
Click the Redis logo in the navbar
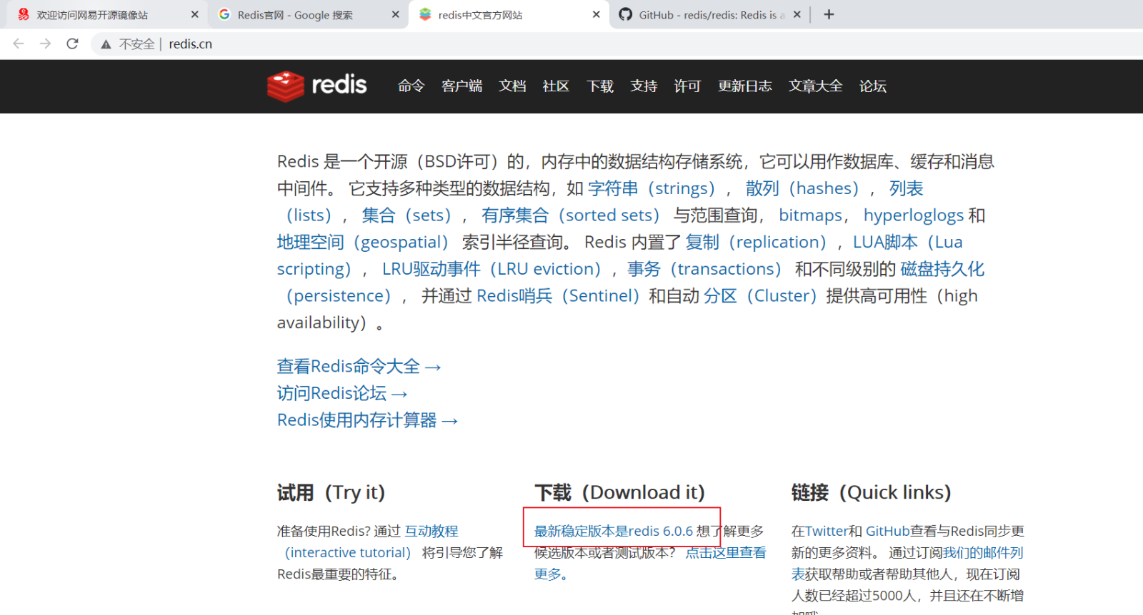[x=316, y=86]
